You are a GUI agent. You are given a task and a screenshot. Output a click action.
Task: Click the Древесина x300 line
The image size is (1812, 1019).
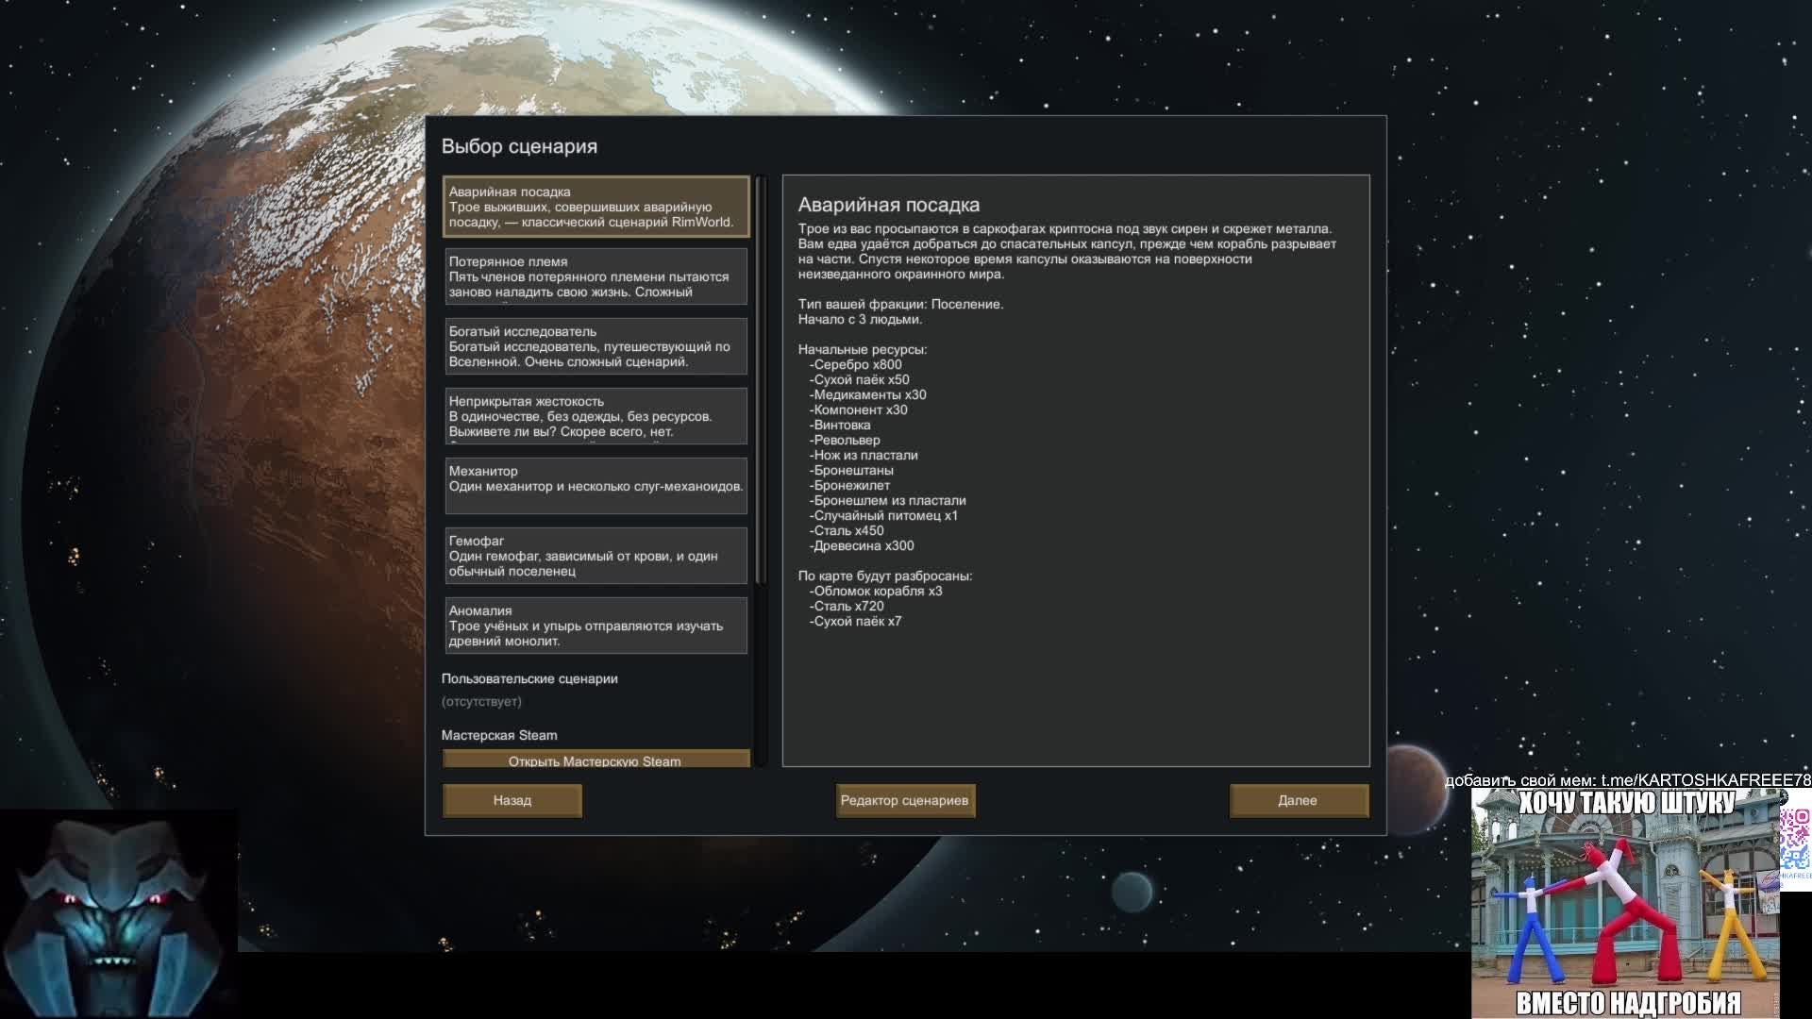click(x=862, y=545)
